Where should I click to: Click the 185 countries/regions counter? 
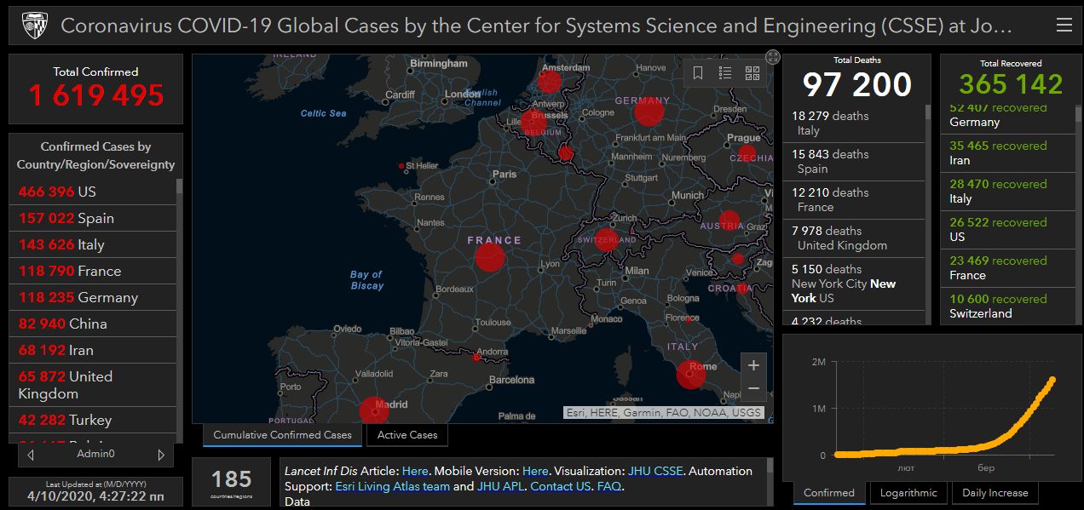(x=231, y=484)
